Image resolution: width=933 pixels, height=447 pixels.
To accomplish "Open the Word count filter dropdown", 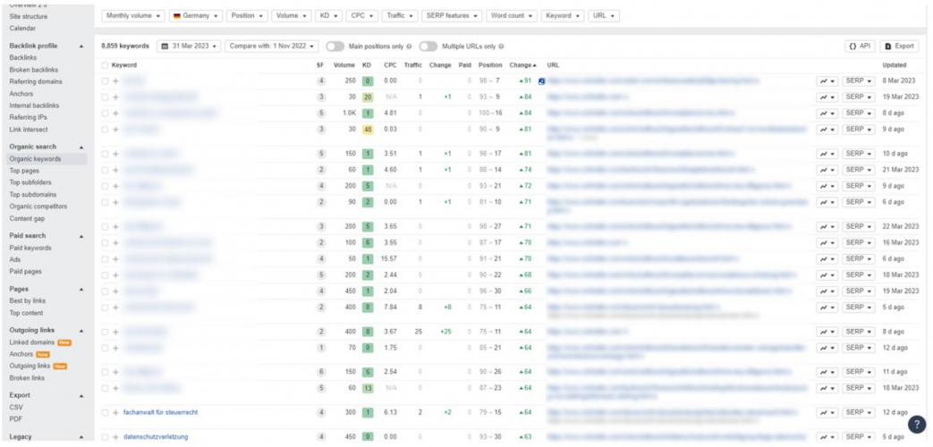I will [x=512, y=16].
